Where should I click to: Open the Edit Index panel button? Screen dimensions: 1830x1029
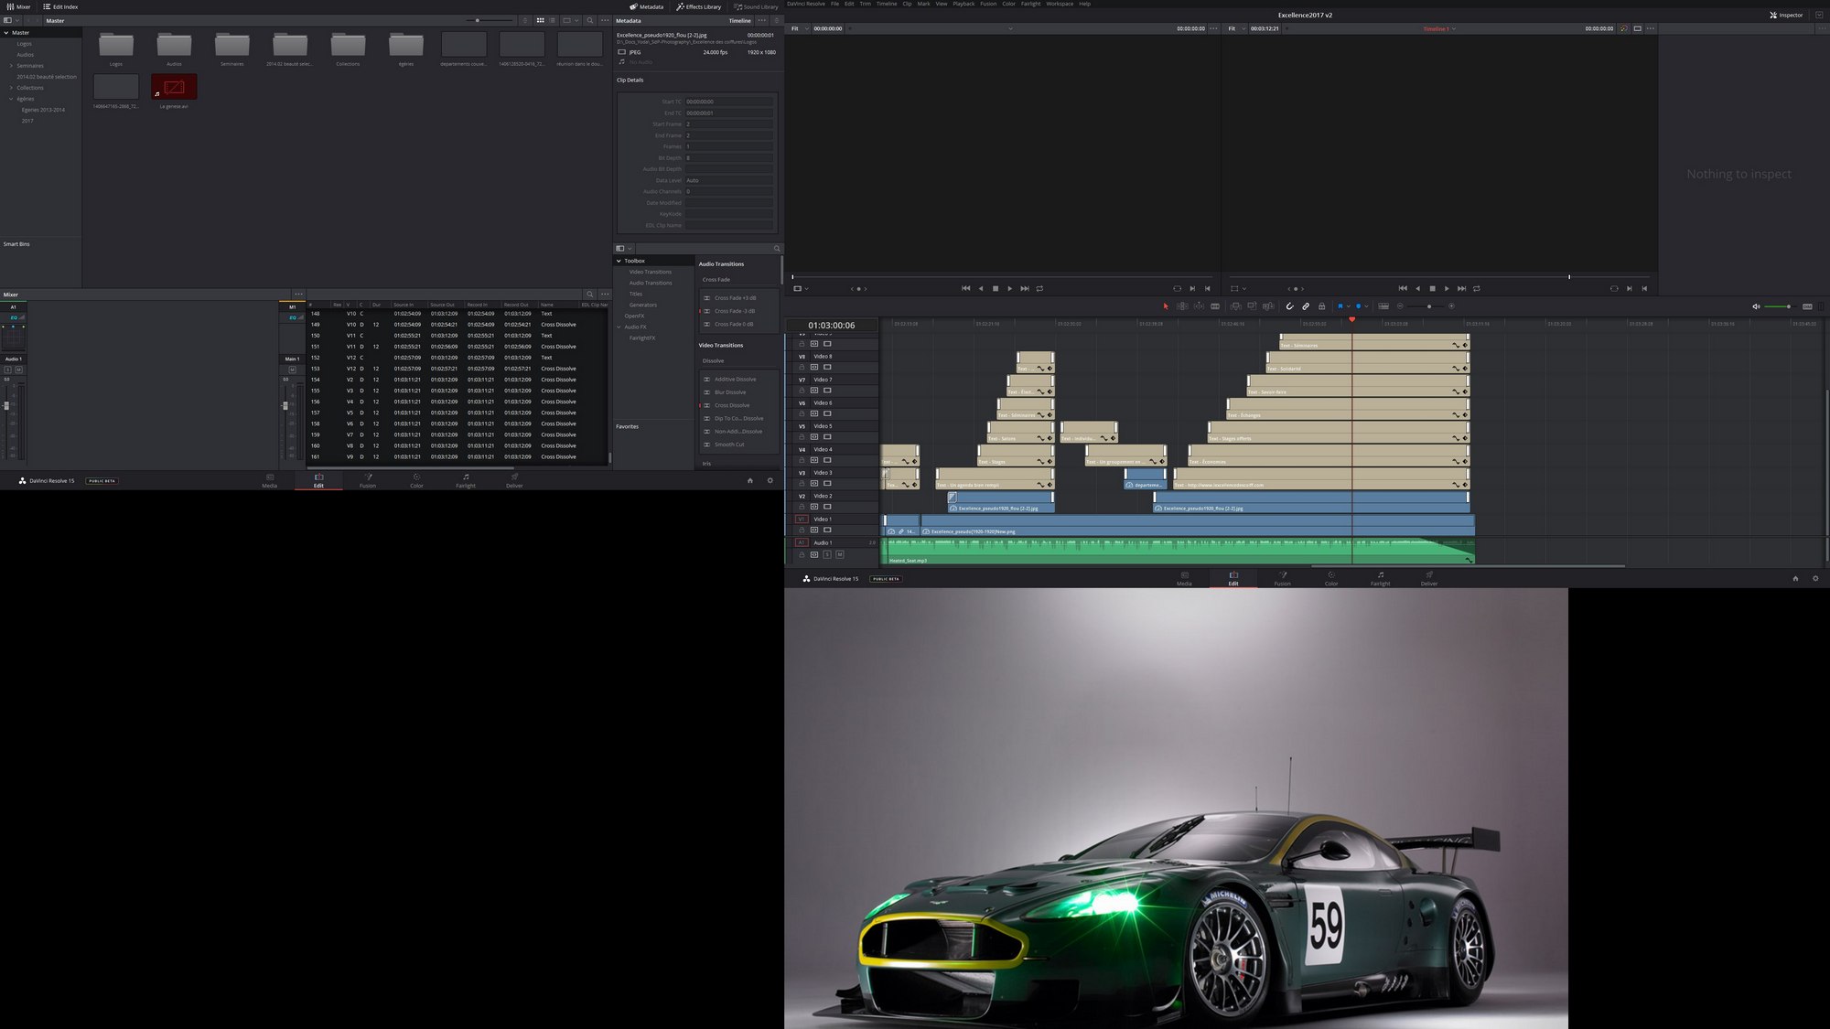coord(60,6)
